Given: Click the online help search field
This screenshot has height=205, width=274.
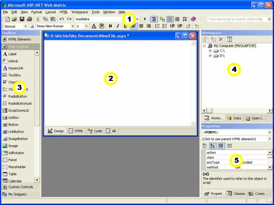Looking at the screenshot, I should [237, 19].
